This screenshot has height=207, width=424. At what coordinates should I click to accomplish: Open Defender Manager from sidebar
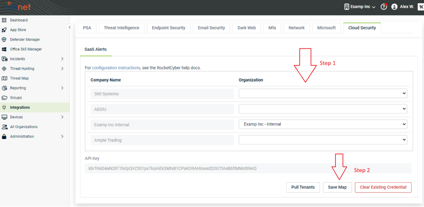tap(25, 40)
